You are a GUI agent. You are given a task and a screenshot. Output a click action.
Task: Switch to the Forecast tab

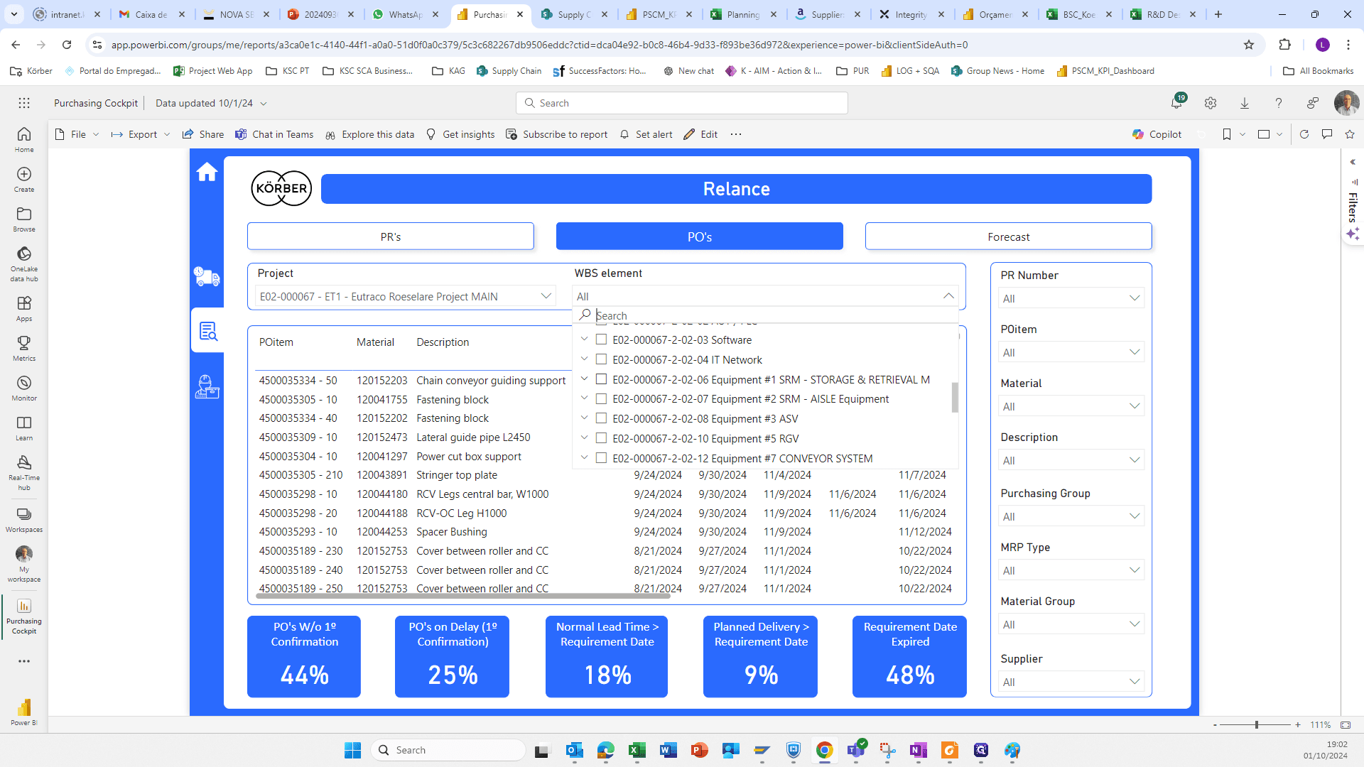coord(1008,236)
